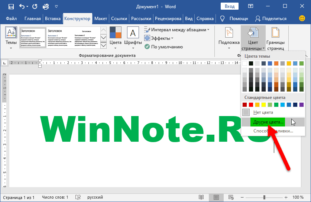Image resolution: width=311 pixels, height=202 pixels.
Task: Open the Undo history dropdown arrow
Action: [27, 7]
